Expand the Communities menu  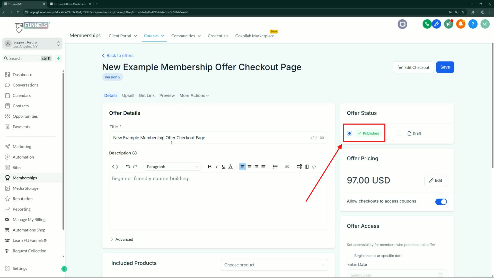click(x=186, y=36)
